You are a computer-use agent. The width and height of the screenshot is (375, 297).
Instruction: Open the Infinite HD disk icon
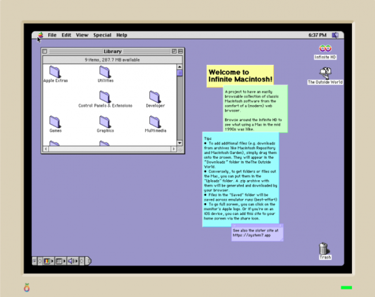pyautogui.click(x=324, y=49)
